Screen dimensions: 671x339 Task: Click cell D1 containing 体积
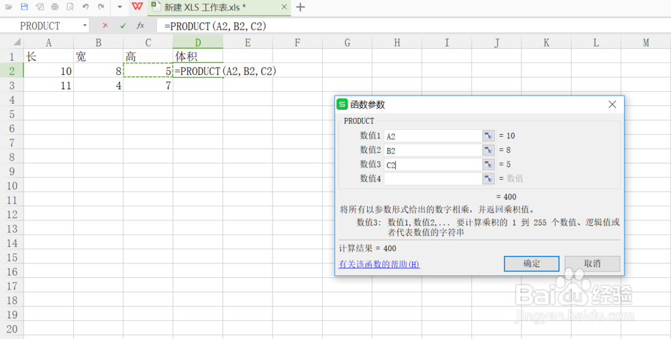[x=198, y=56]
